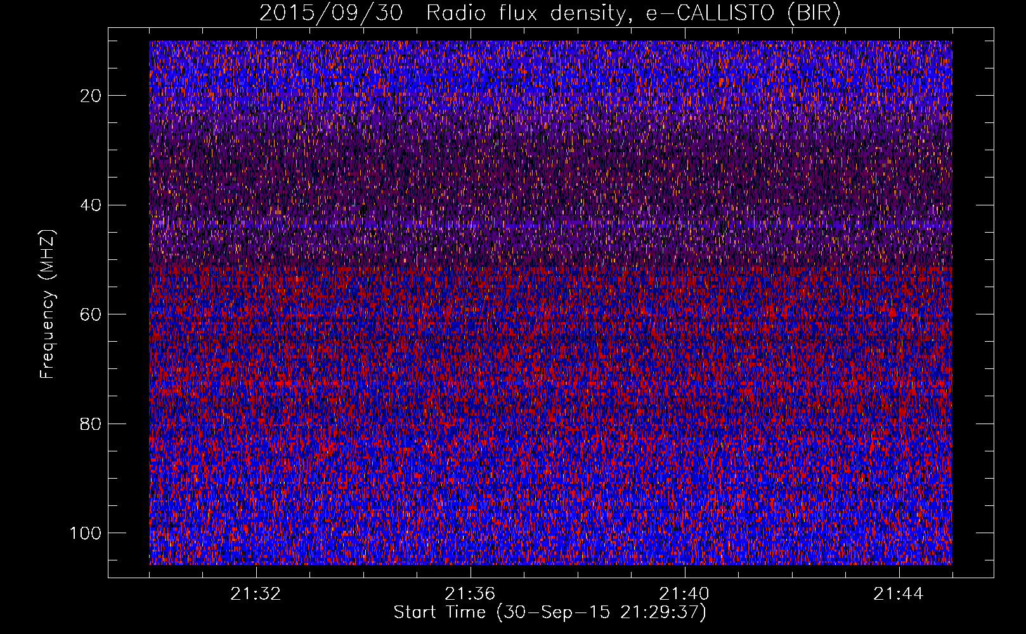The height and width of the screenshot is (634, 1026).
Task: Click the 21:36 time tick label
Action: (x=471, y=594)
